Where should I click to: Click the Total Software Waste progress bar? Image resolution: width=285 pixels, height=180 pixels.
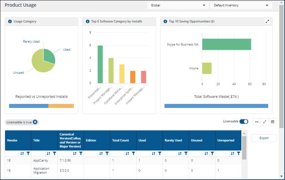(216, 106)
